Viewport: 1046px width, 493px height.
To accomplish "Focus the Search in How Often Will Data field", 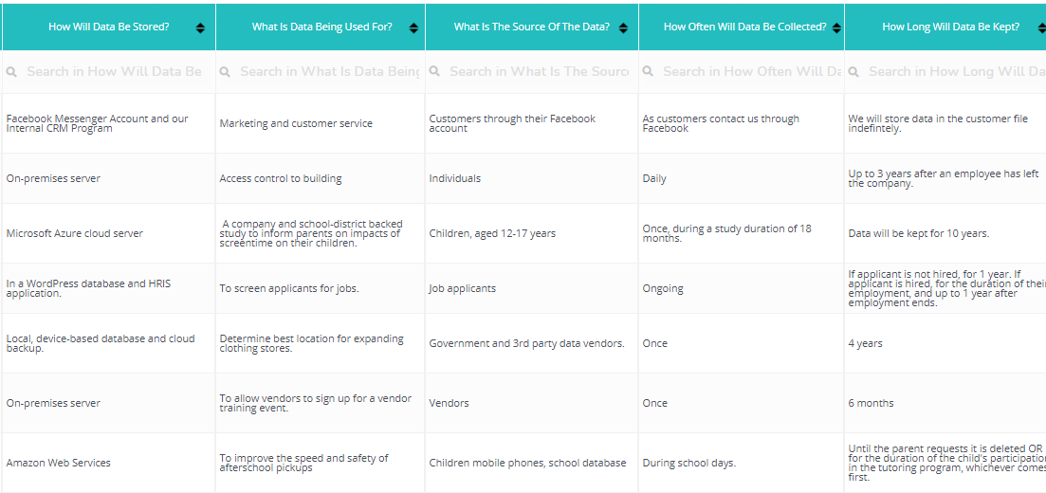I will [742, 71].
